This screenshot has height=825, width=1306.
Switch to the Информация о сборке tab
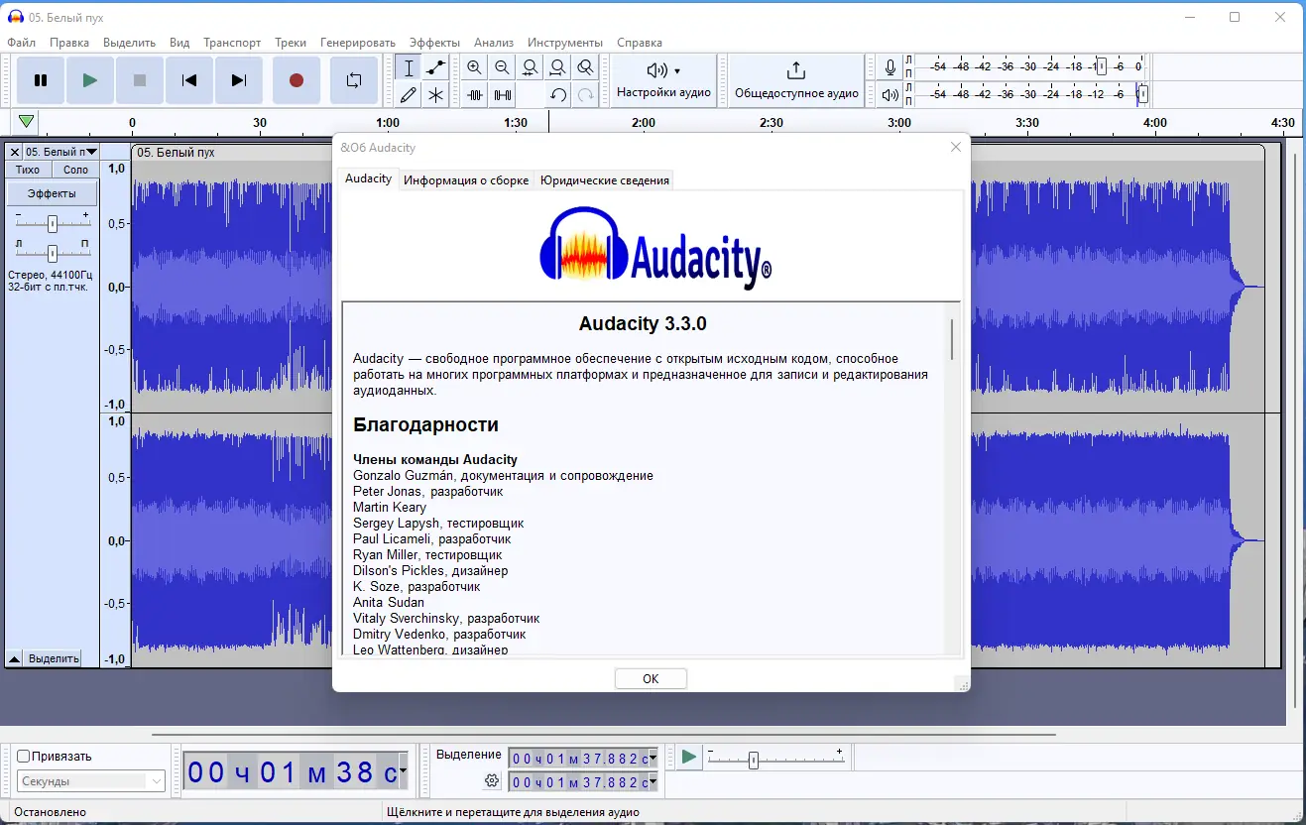(x=466, y=180)
